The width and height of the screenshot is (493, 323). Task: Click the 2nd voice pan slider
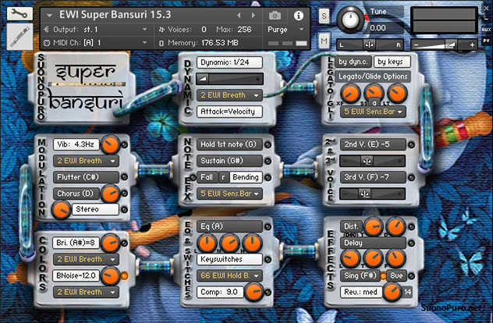point(373,161)
